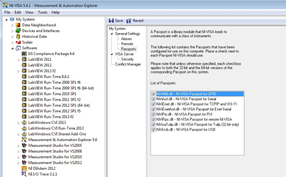Open the Edit menu
Screen dimensions: 286x177
[x=18, y=12]
